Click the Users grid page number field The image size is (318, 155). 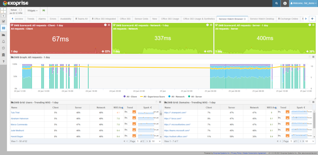tap(138, 141)
